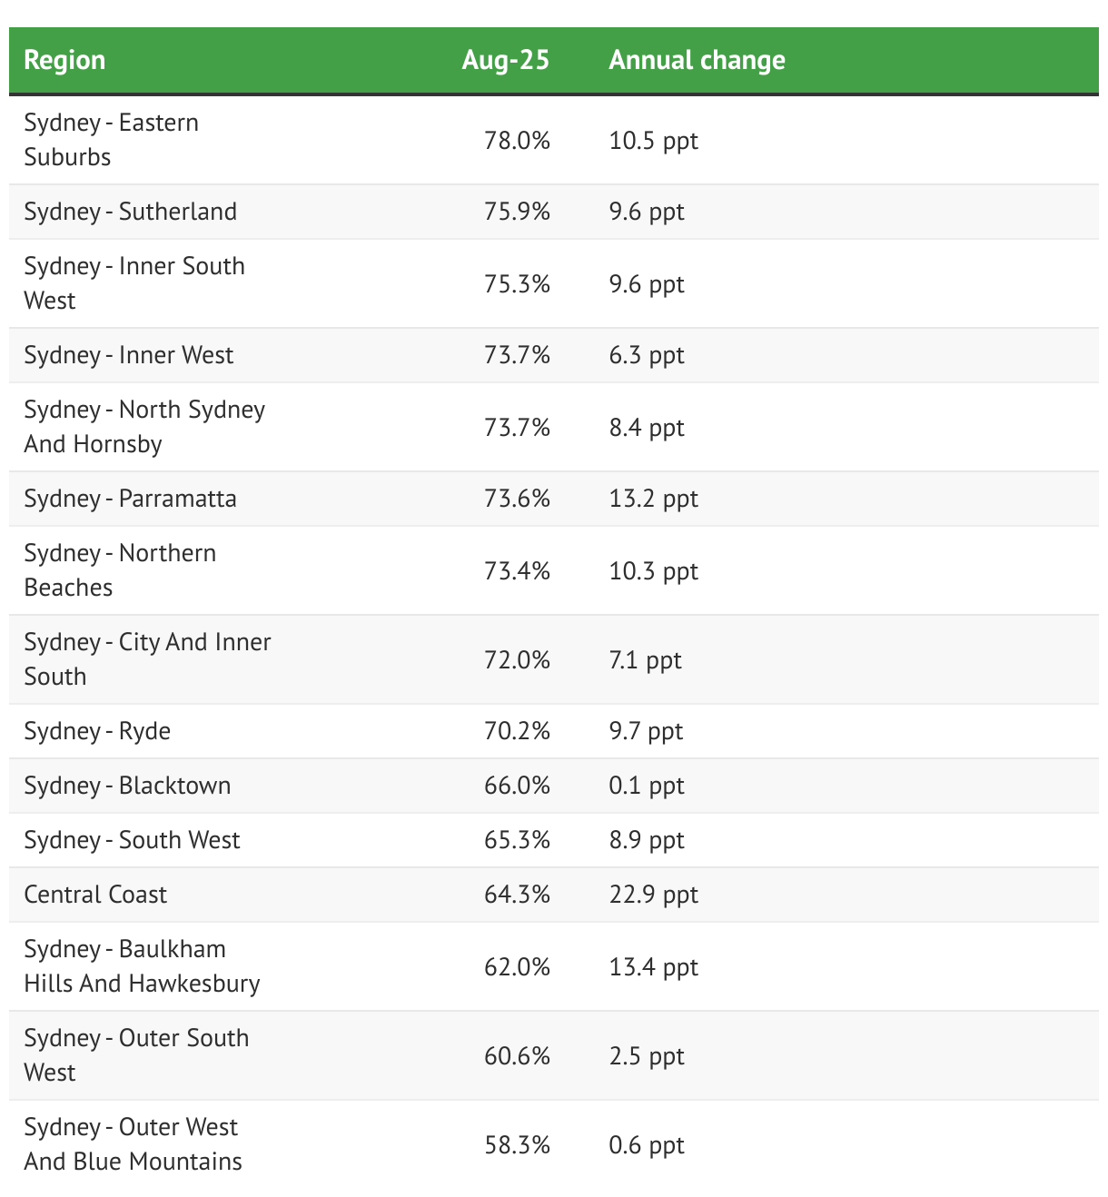1108x1197 pixels.
Task: Click 13.2 ppt in the Parramatta row
Action: 654,499
